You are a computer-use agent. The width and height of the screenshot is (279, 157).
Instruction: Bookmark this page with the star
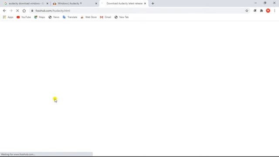247,10
